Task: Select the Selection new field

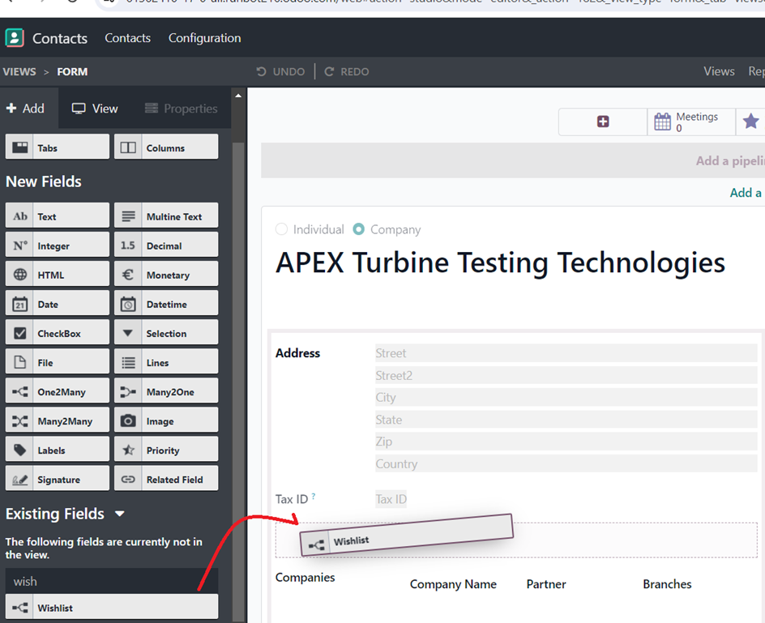Action: click(166, 333)
